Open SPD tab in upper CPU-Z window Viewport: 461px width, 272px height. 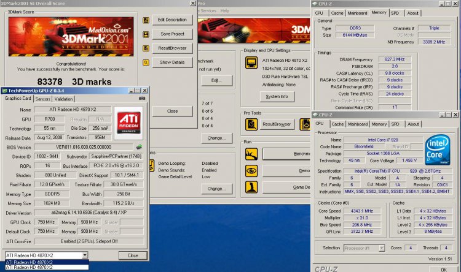pyautogui.click(x=395, y=13)
